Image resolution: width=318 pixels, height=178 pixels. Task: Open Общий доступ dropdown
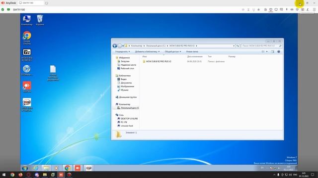coord(173,51)
